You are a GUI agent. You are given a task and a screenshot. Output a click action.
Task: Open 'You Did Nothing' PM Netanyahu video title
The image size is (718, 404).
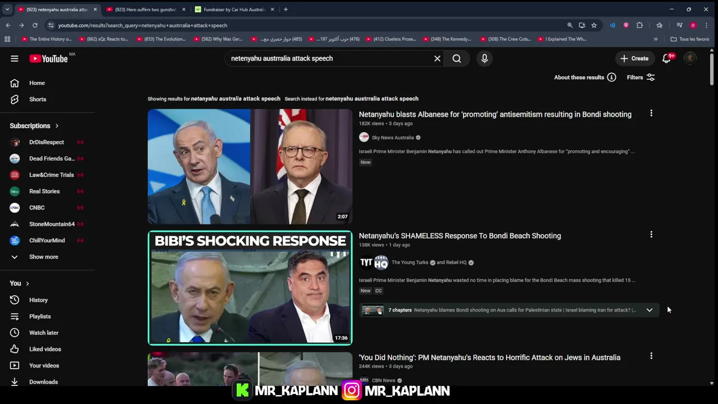tap(490, 357)
